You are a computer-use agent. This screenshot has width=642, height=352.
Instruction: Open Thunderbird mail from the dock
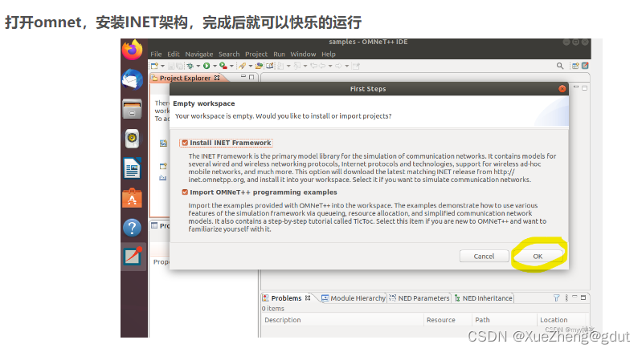click(133, 79)
